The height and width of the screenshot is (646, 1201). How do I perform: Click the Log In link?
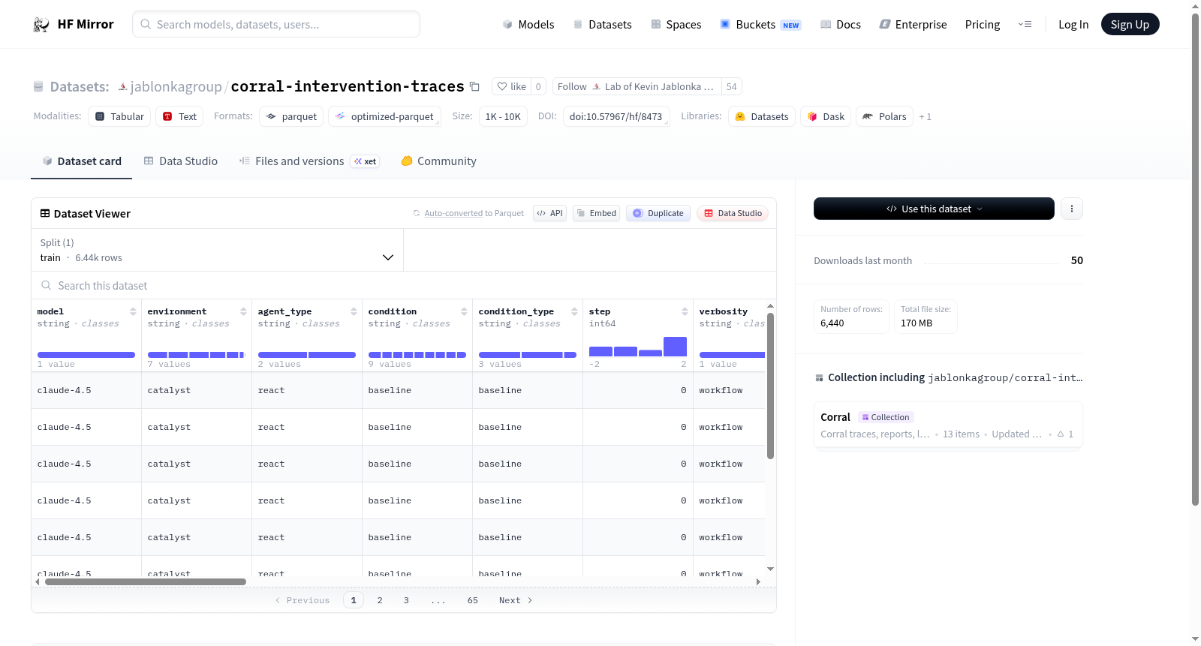tap(1073, 25)
